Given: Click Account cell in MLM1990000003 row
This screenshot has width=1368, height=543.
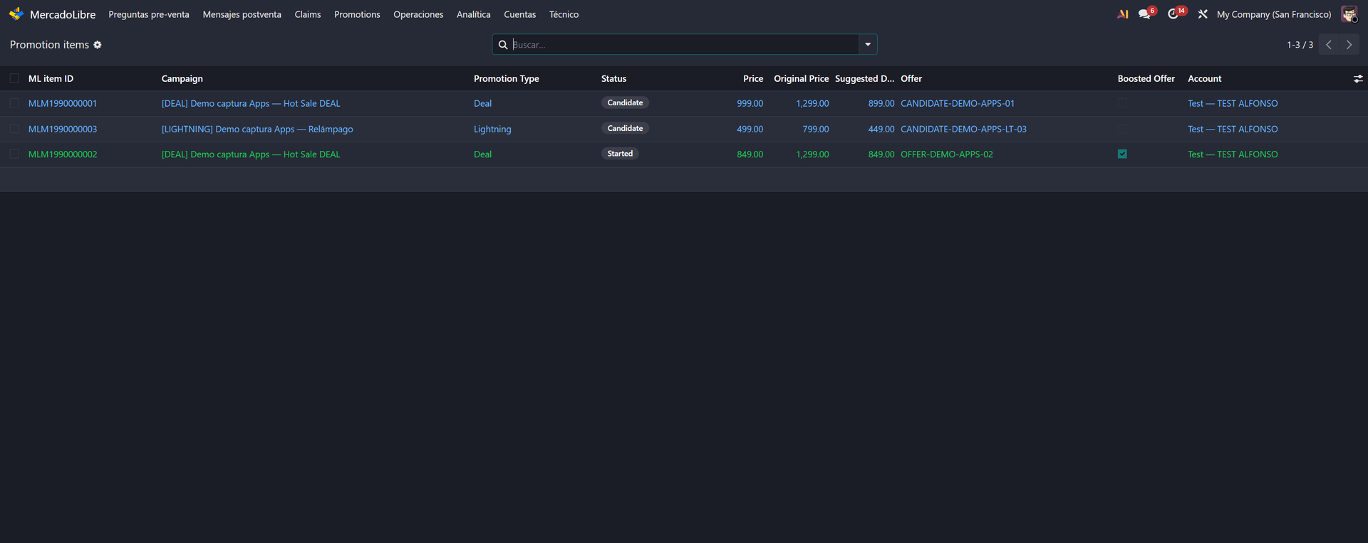Looking at the screenshot, I should click(x=1233, y=130).
